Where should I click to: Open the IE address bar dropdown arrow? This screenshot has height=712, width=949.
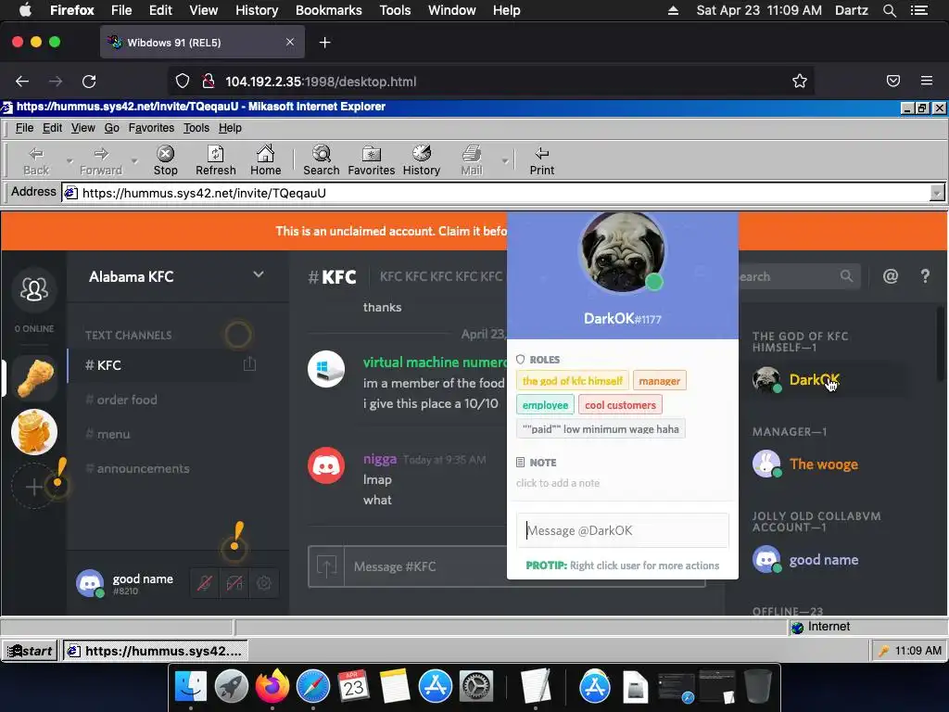click(x=937, y=193)
